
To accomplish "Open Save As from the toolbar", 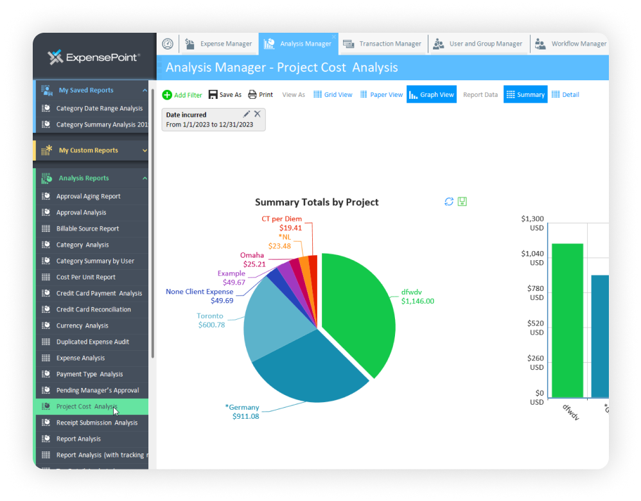I will pos(213,94).
